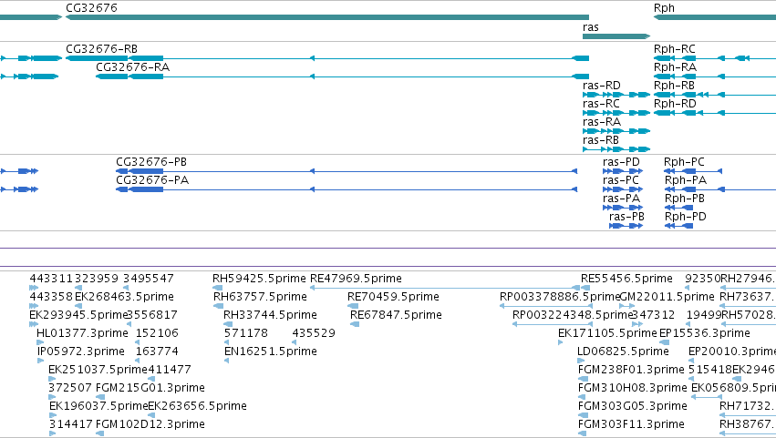The width and height of the screenshot is (776, 438).
Task: Select the ras gene bar
Action: (x=616, y=36)
